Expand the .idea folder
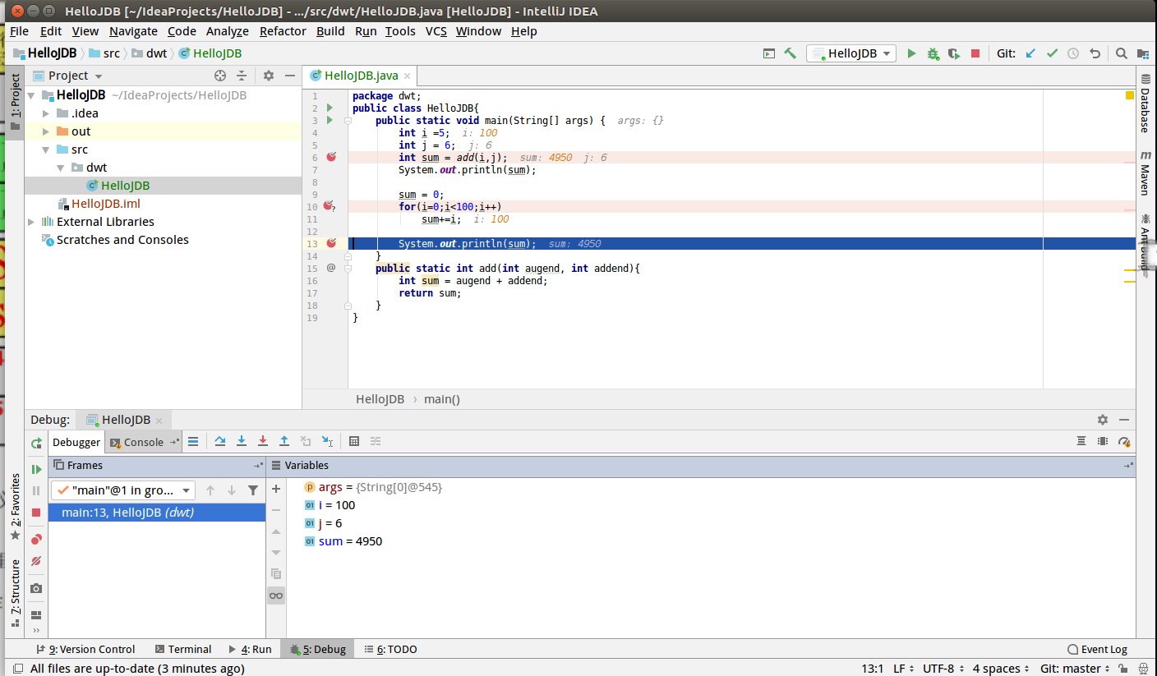 click(x=45, y=113)
